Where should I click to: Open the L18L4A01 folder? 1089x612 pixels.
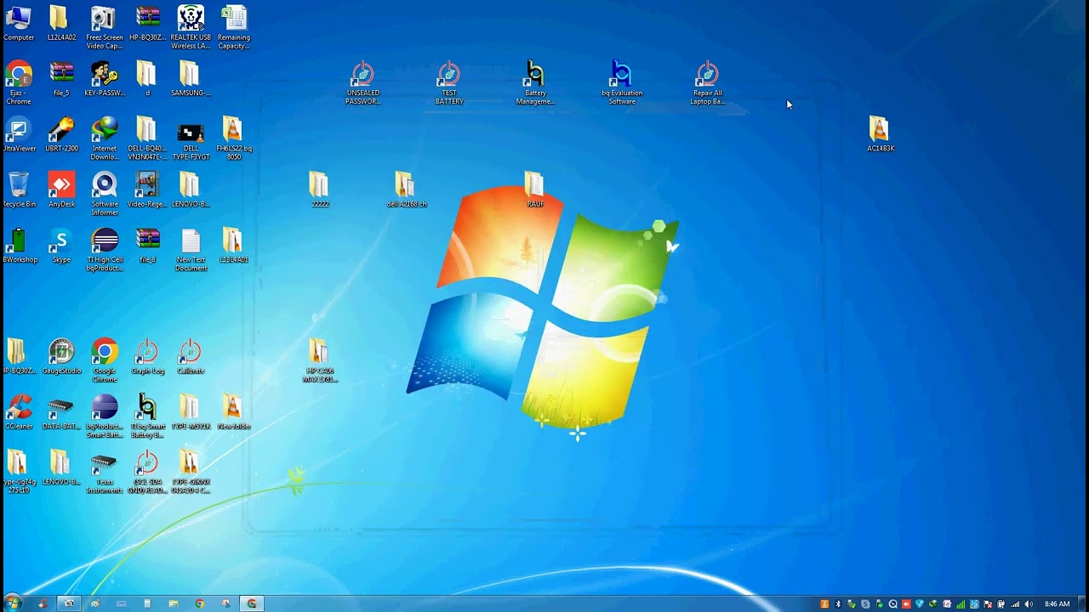[233, 246]
